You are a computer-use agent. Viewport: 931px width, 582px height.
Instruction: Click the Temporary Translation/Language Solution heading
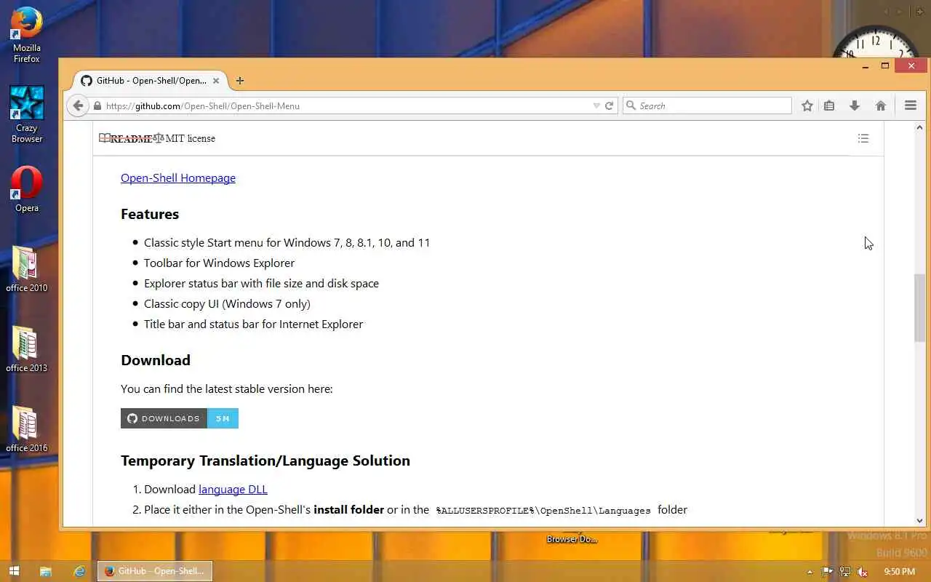[x=265, y=461]
